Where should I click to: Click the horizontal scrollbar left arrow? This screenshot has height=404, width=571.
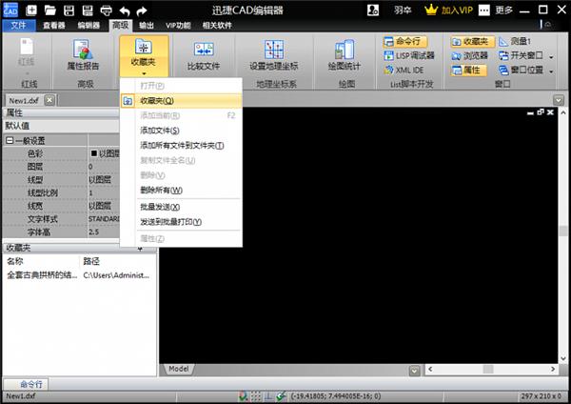pyautogui.click(x=430, y=369)
